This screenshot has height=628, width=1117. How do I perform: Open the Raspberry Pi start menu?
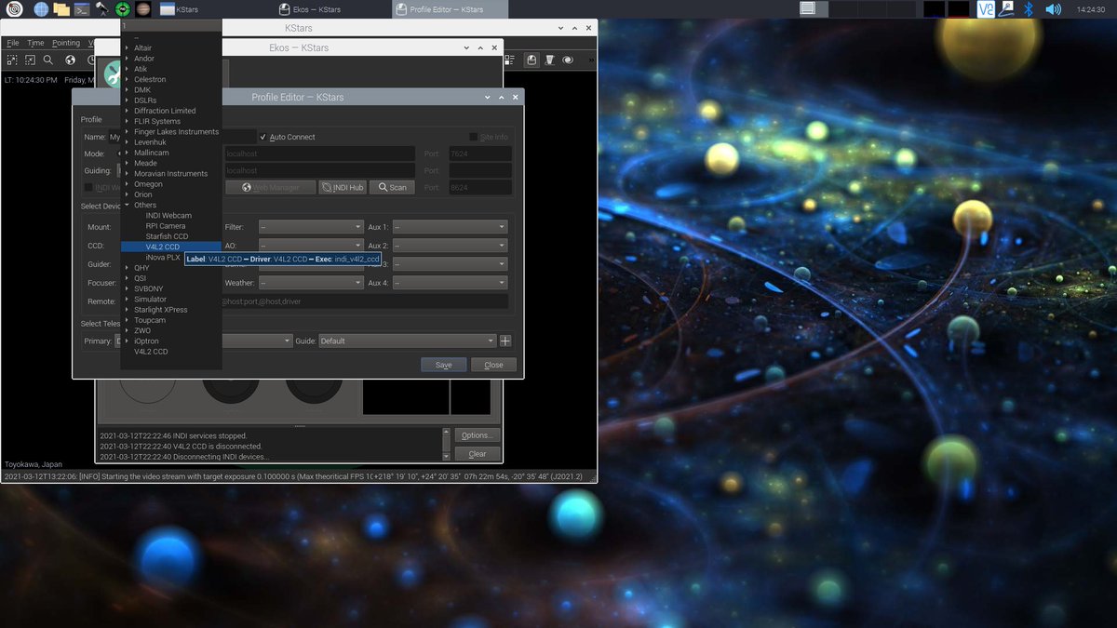tap(15, 9)
